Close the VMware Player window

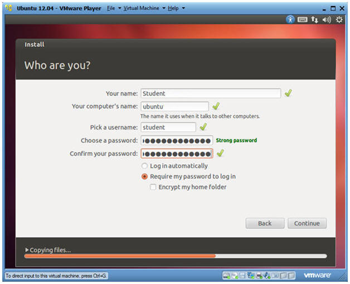(x=342, y=8)
